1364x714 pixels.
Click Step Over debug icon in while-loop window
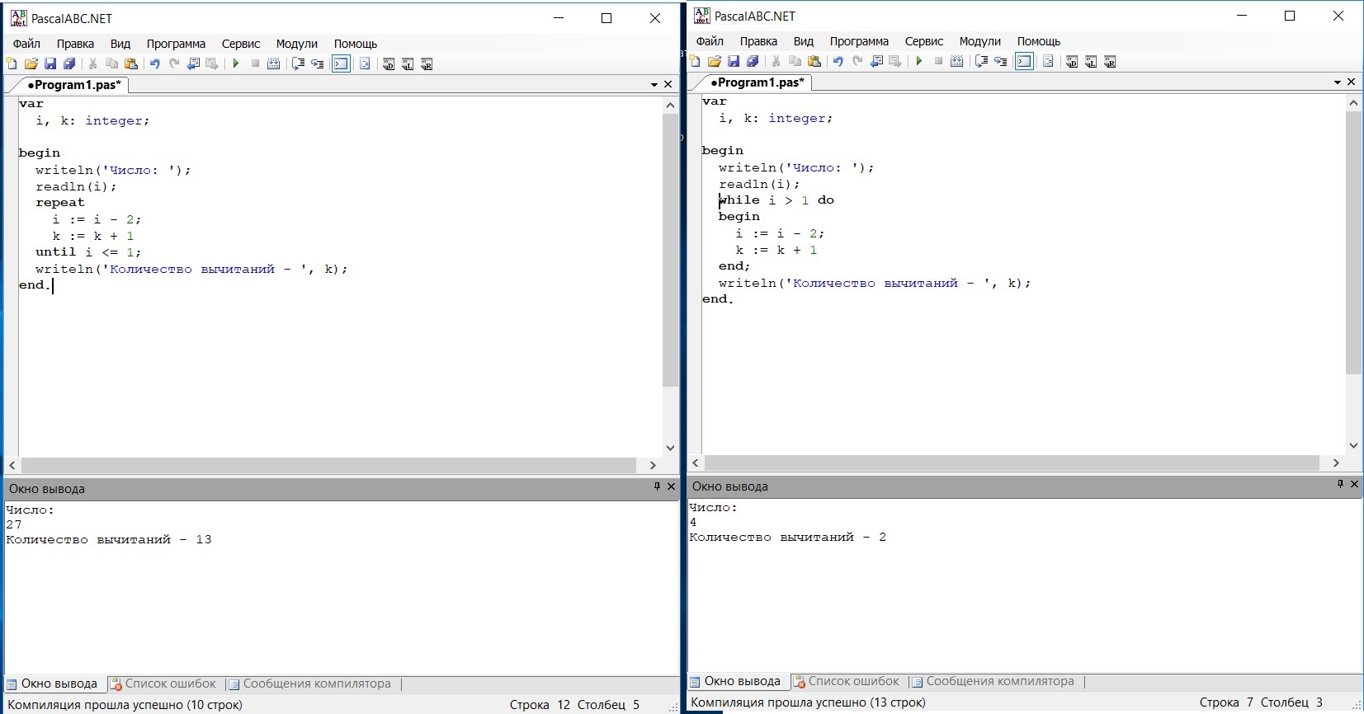point(981,61)
